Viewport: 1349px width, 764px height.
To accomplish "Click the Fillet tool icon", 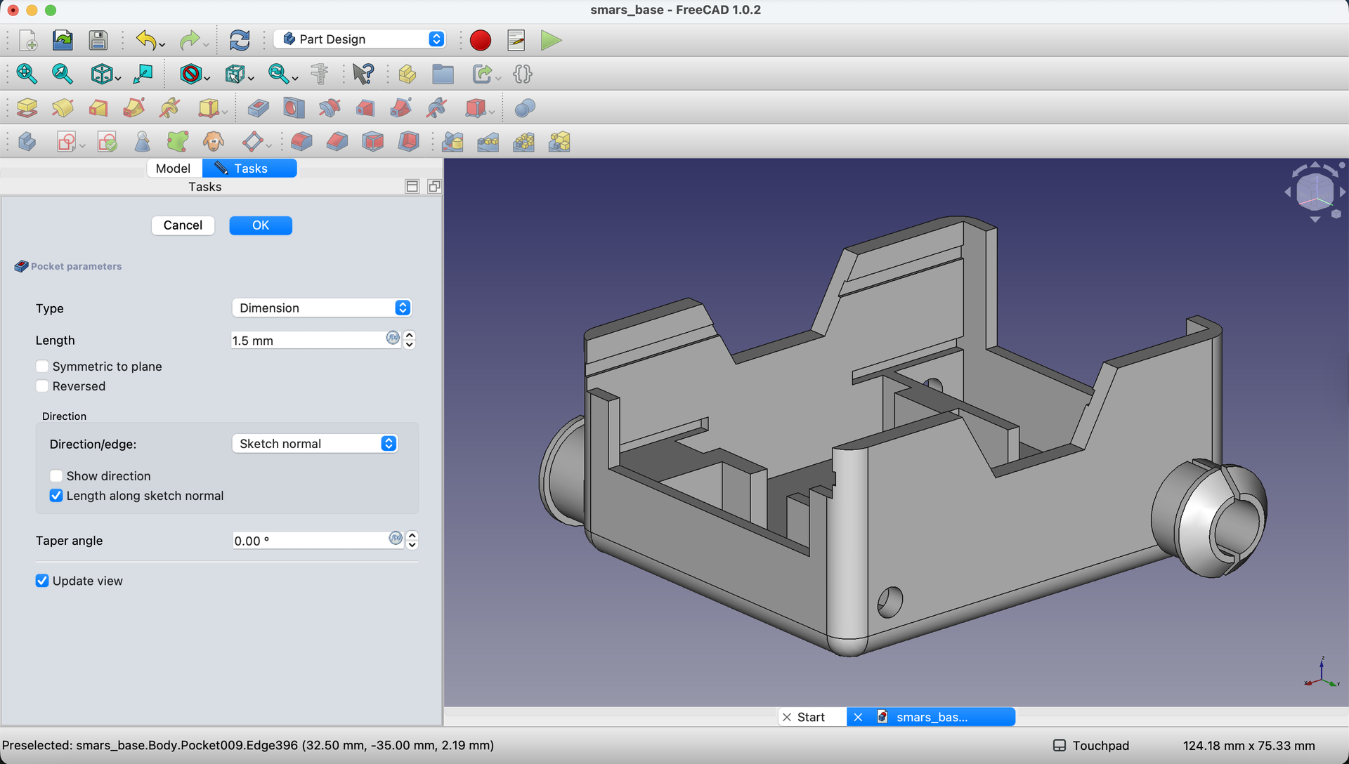I will coord(301,142).
